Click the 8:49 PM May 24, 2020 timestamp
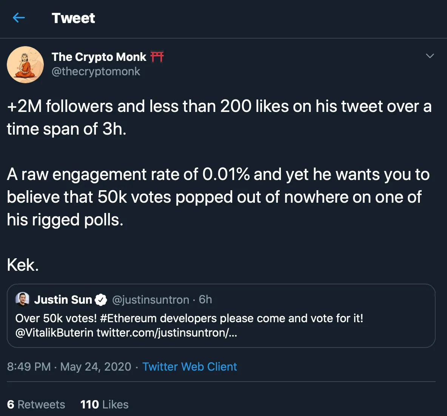This screenshot has height=416, width=447. click(x=69, y=366)
